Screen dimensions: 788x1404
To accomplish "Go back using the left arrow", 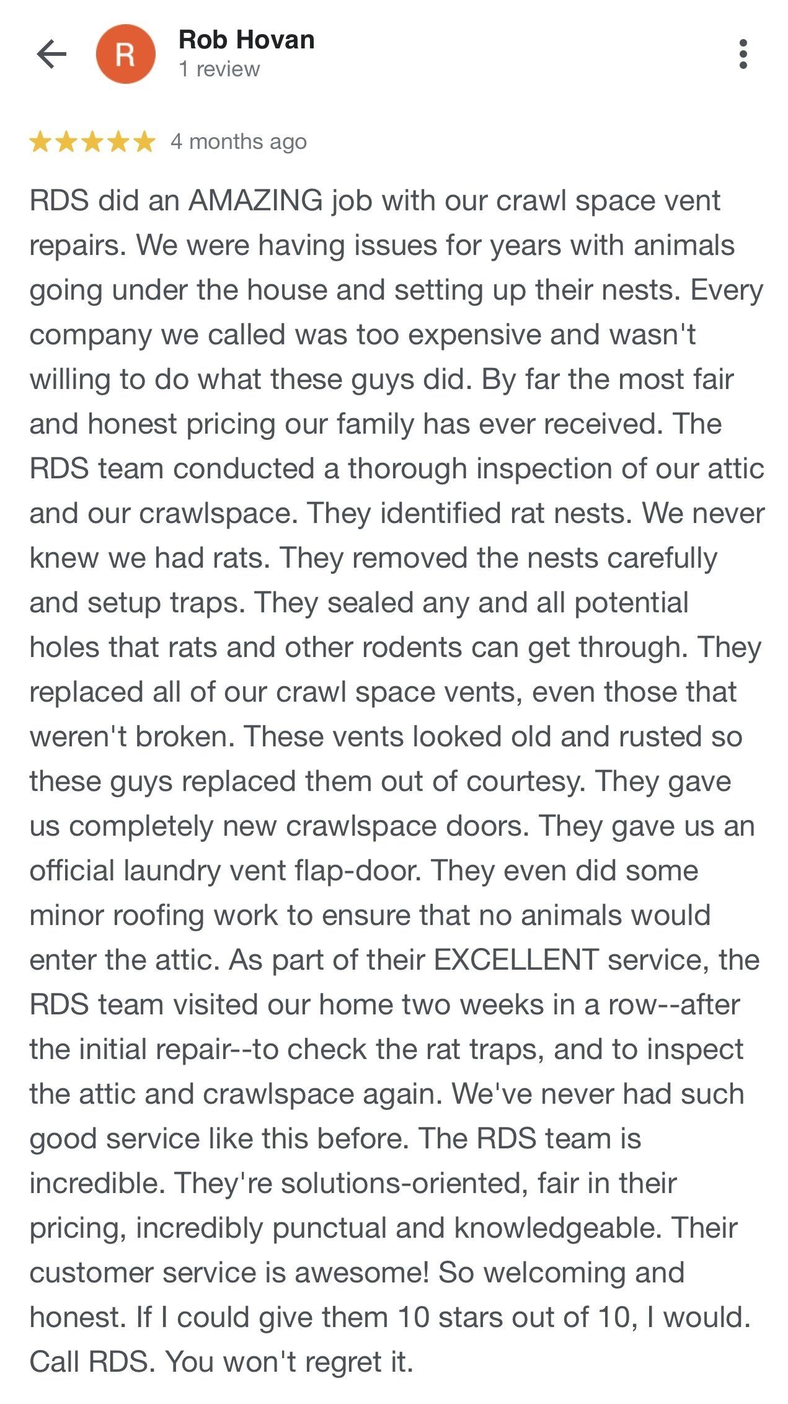I will coord(51,54).
